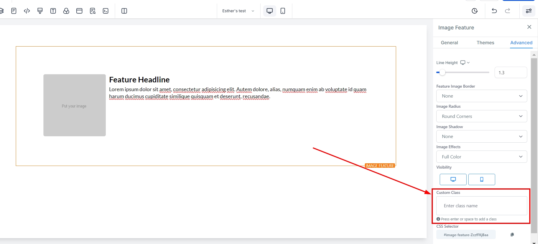The image size is (538, 244).
Task: Switch to mobile preview mode
Action: point(283,11)
